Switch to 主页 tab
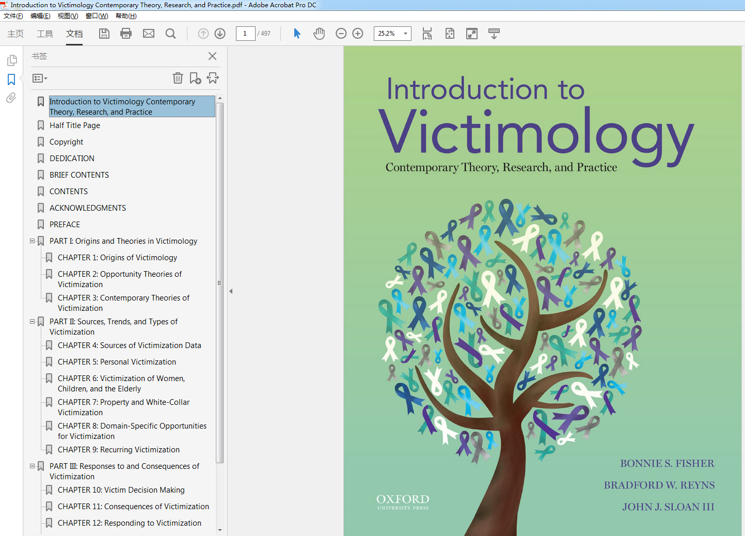Screen dimensions: 745x536 [15, 34]
